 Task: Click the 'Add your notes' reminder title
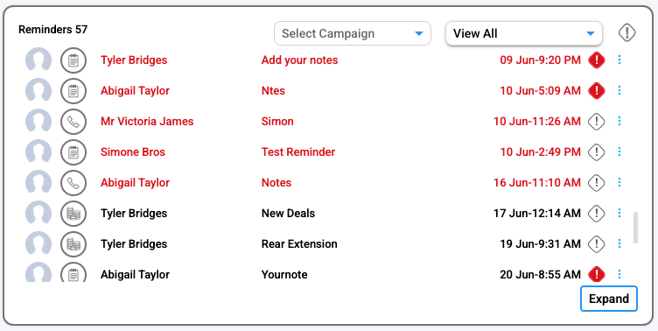point(299,60)
